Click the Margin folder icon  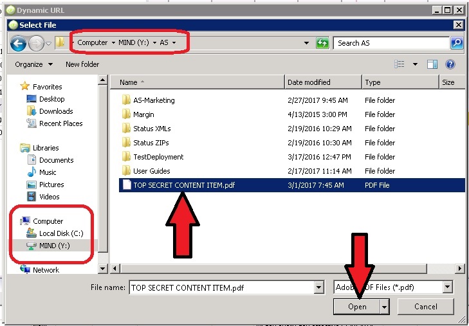[x=126, y=114]
